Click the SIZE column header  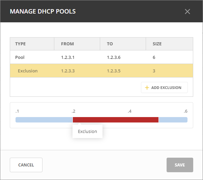[x=157, y=44]
